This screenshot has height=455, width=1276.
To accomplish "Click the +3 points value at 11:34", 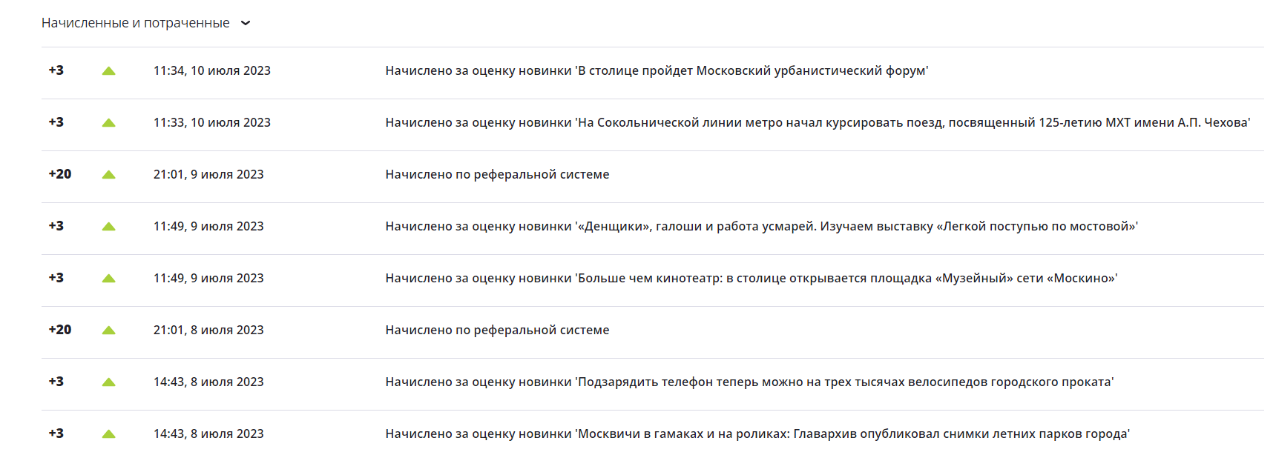I will click(56, 70).
